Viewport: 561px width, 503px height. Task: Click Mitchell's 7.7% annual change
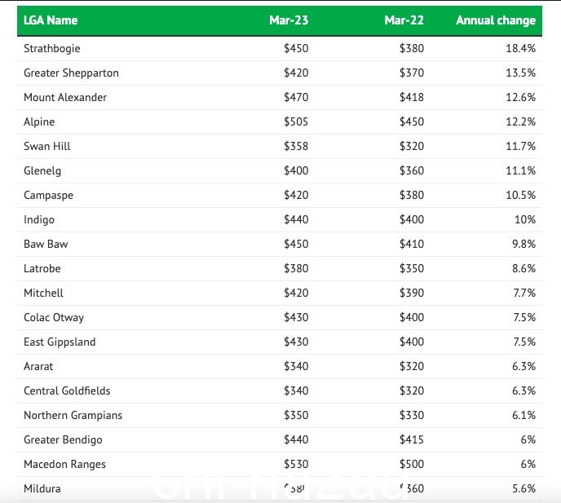point(524,293)
